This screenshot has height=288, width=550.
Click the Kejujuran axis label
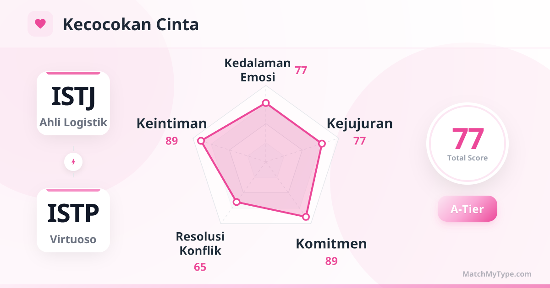[x=359, y=123]
